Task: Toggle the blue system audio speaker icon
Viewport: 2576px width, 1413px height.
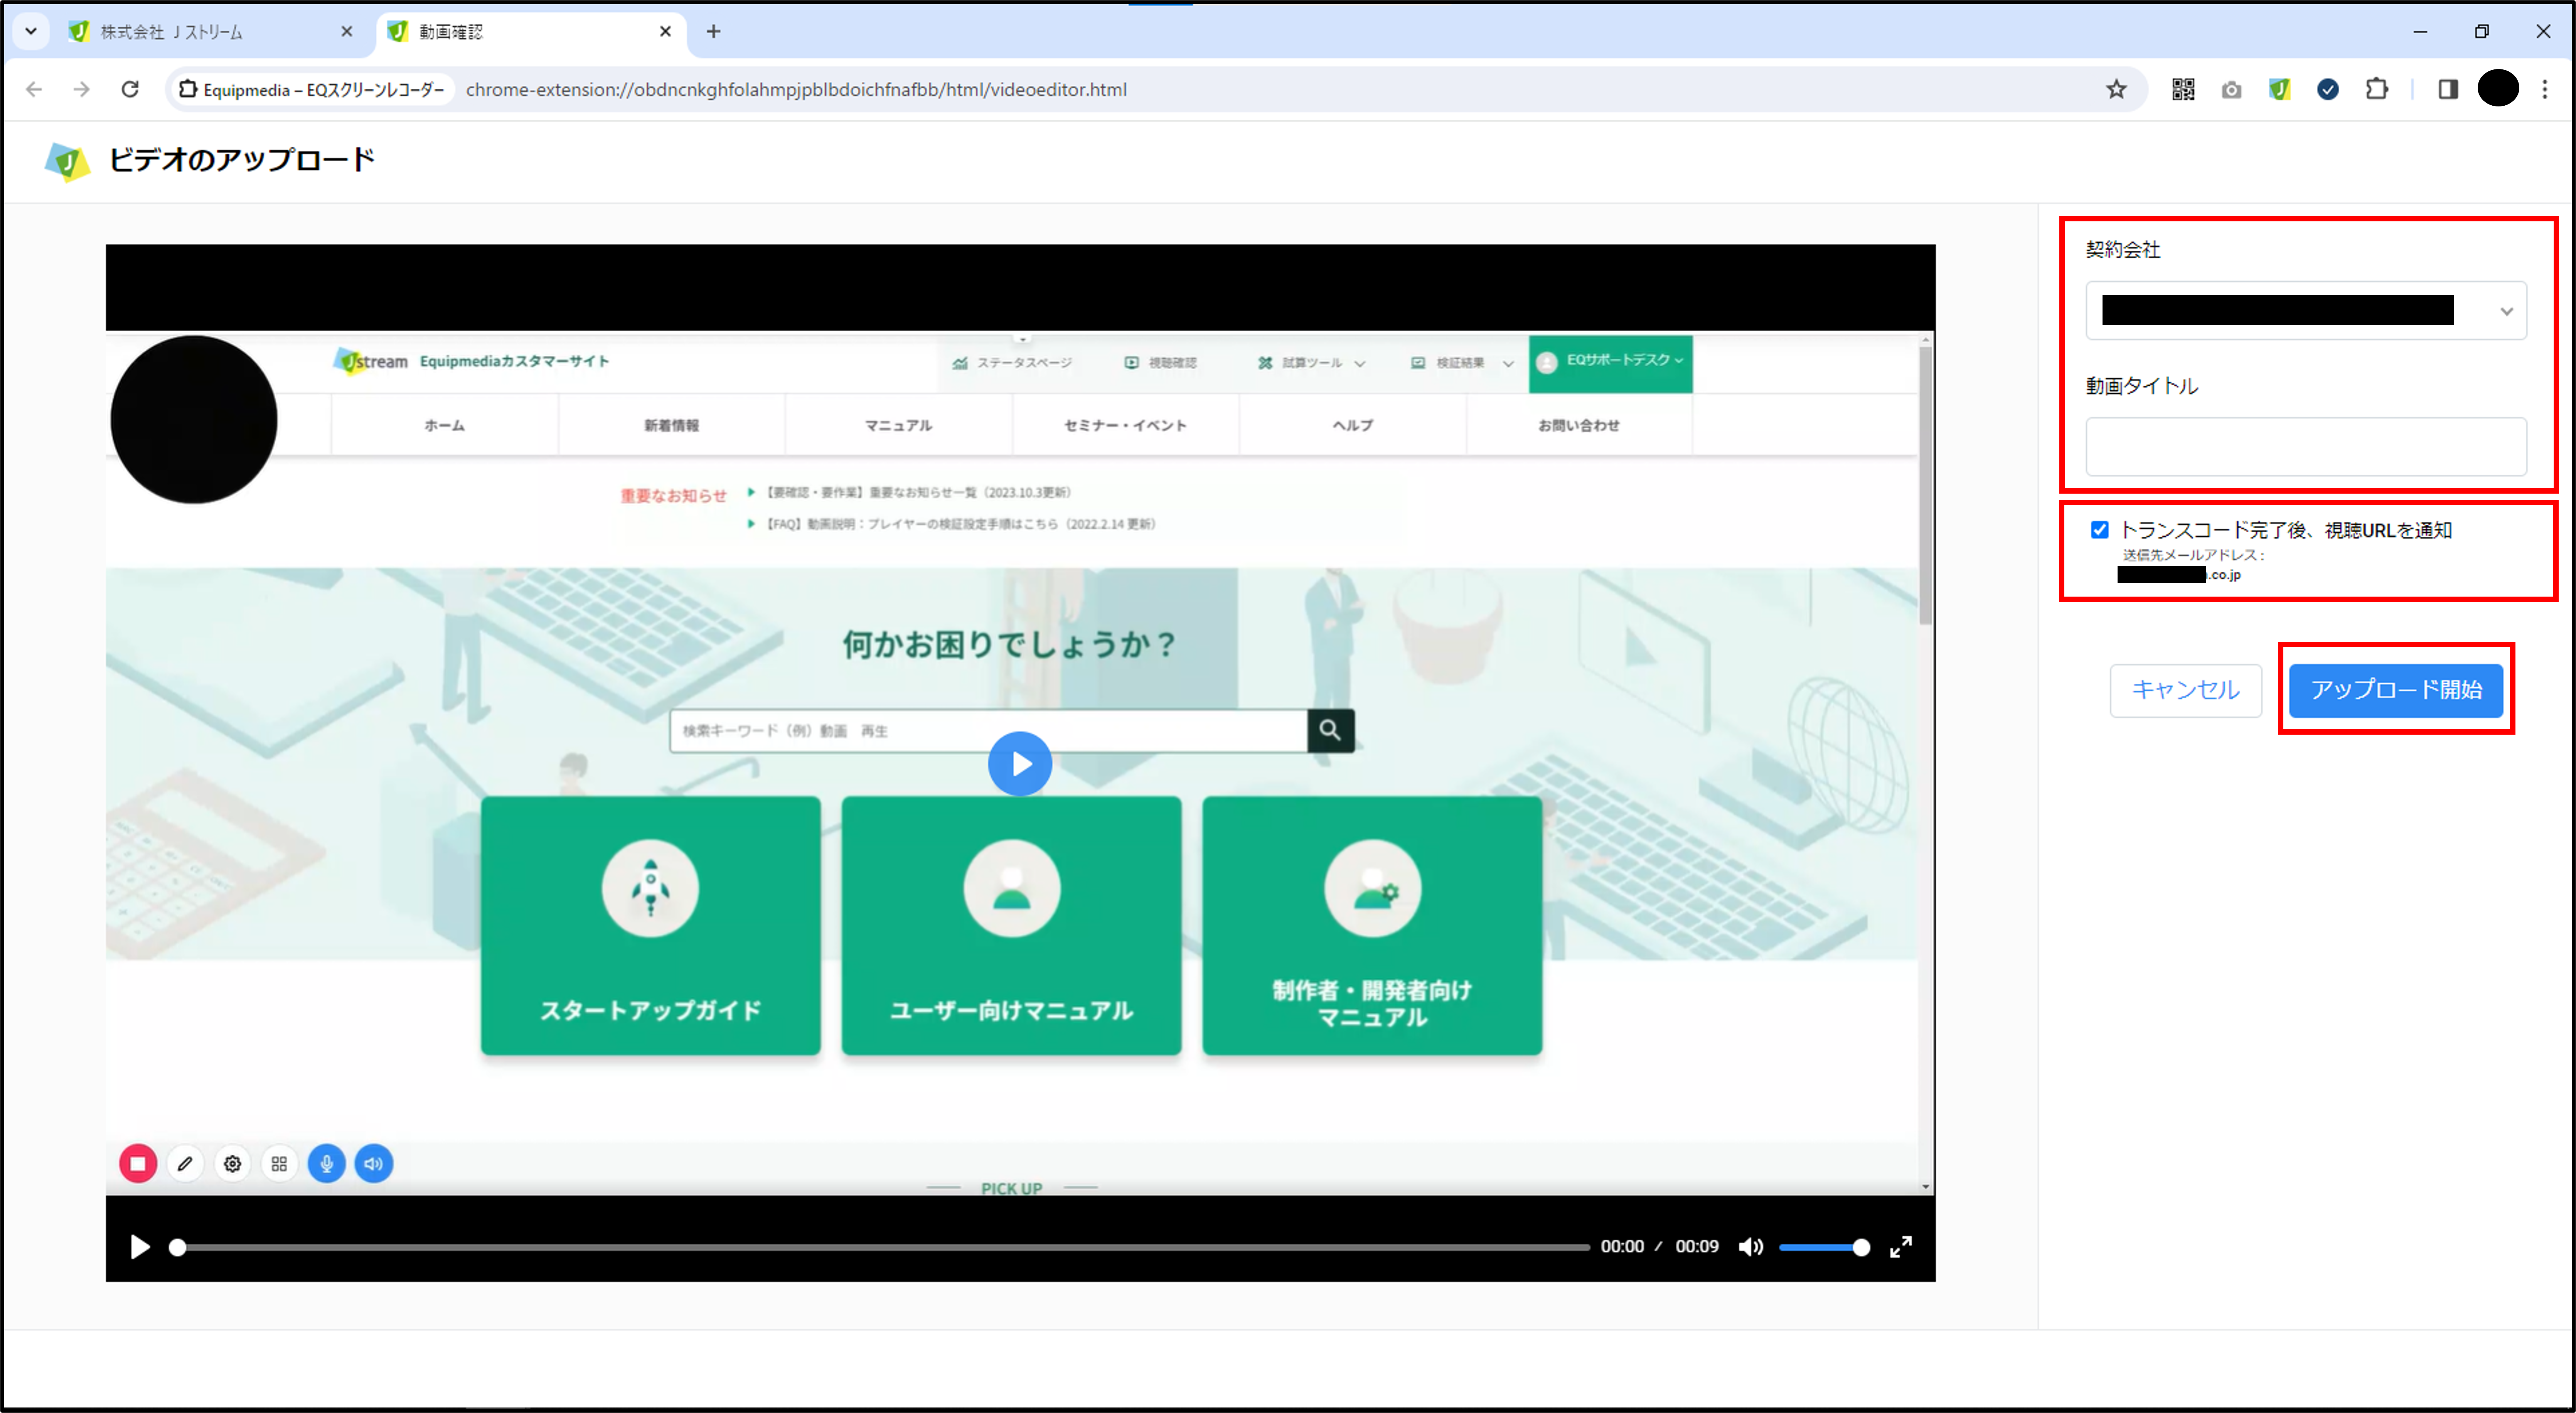Action: [x=374, y=1164]
